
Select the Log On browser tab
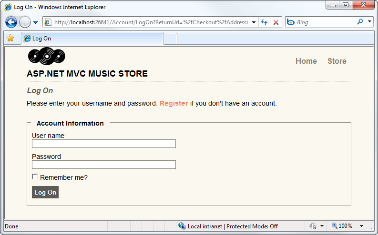(x=92, y=39)
